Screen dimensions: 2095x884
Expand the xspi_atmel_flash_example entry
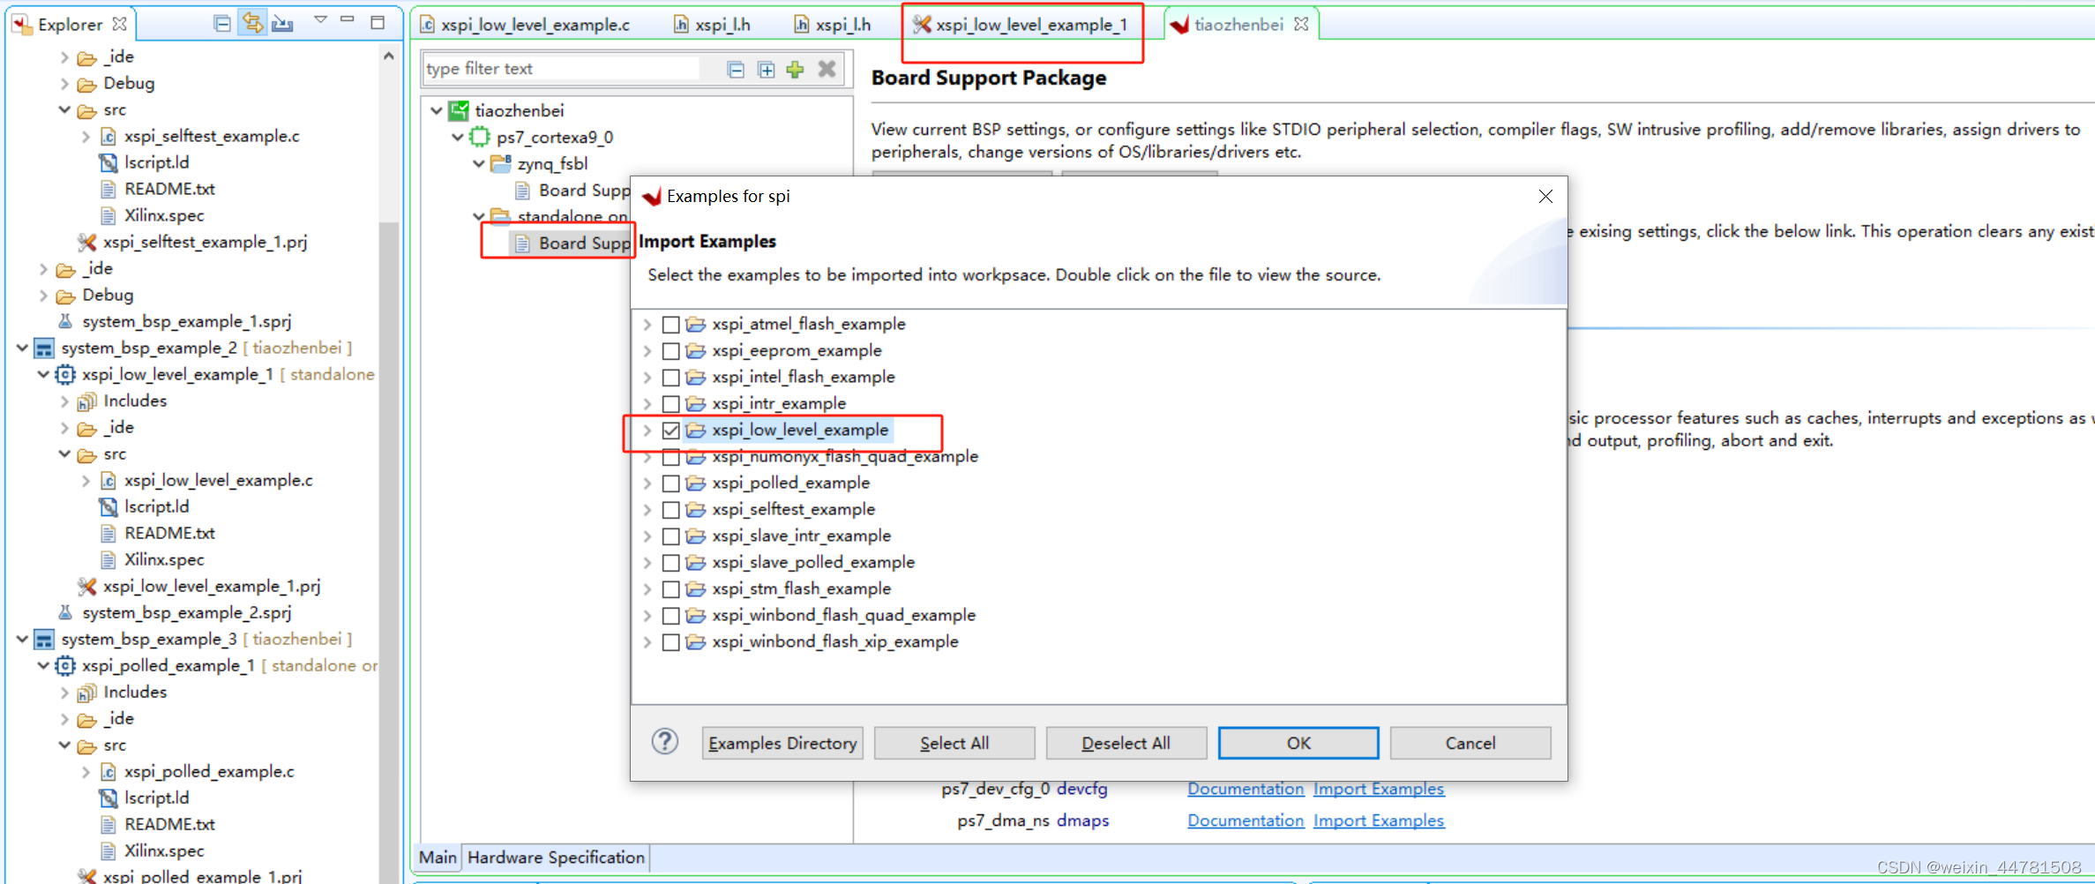coord(648,325)
